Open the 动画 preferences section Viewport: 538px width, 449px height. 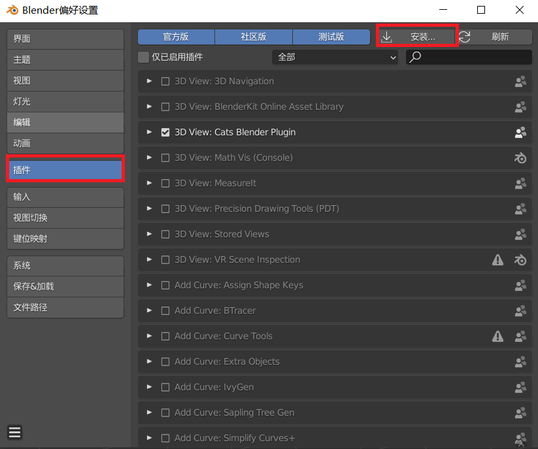pos(65,143)
